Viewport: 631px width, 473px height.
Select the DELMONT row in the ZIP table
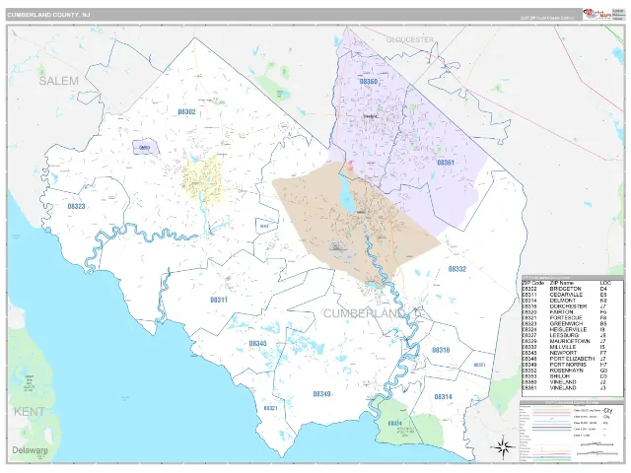click(x=568, y=301)
